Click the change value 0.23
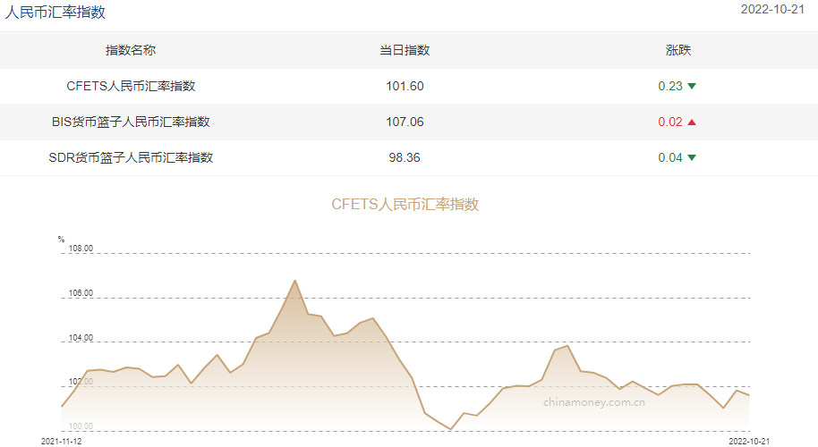This screenshot has height=447, width=818. (x=670, y=86)
